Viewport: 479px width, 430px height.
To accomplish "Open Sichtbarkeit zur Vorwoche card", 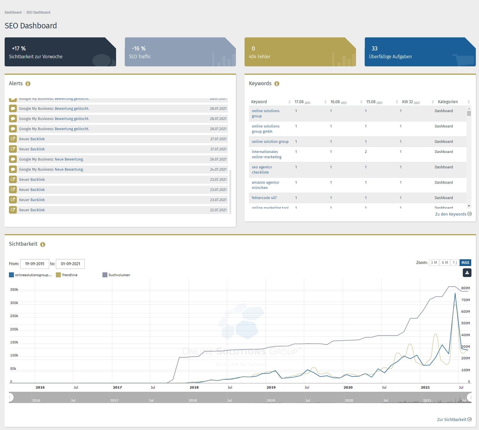I will (x=60, y=52).
